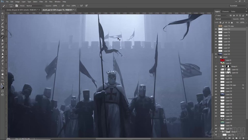
Task: Select the Zoom tool
Action: tap(2, 77)
